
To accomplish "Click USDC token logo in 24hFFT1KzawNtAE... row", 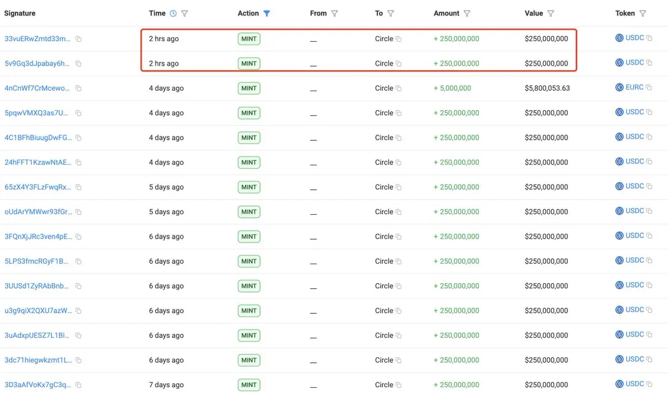I will coord(619,161).
